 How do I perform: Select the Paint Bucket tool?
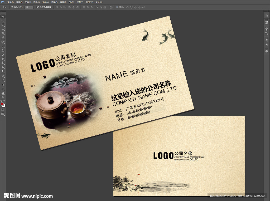click(3, 63)
